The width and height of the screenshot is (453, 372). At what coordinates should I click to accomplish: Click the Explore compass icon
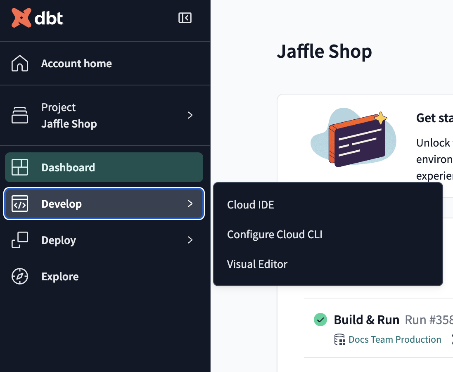20,277
